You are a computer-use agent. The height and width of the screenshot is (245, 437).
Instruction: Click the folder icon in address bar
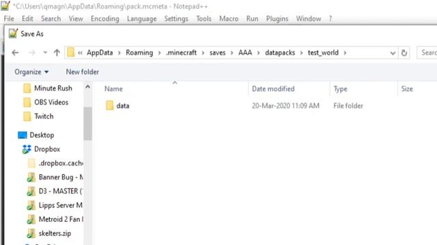pos(71,52)
